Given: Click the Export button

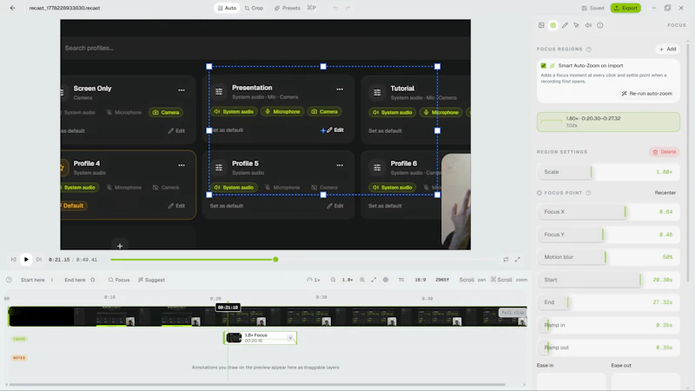Looking at the screenshot, I should point(625,8).
